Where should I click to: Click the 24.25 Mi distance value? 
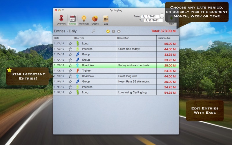(x=170, y=87)
